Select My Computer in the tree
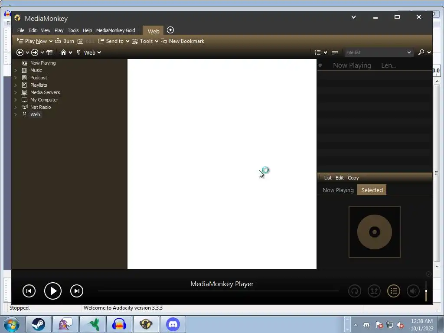Screen dimensions: 444x333 click(44, 100)
